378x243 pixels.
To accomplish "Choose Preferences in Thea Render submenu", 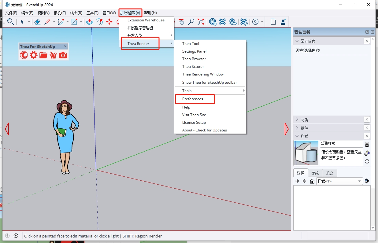I will [x=193, y=99].
